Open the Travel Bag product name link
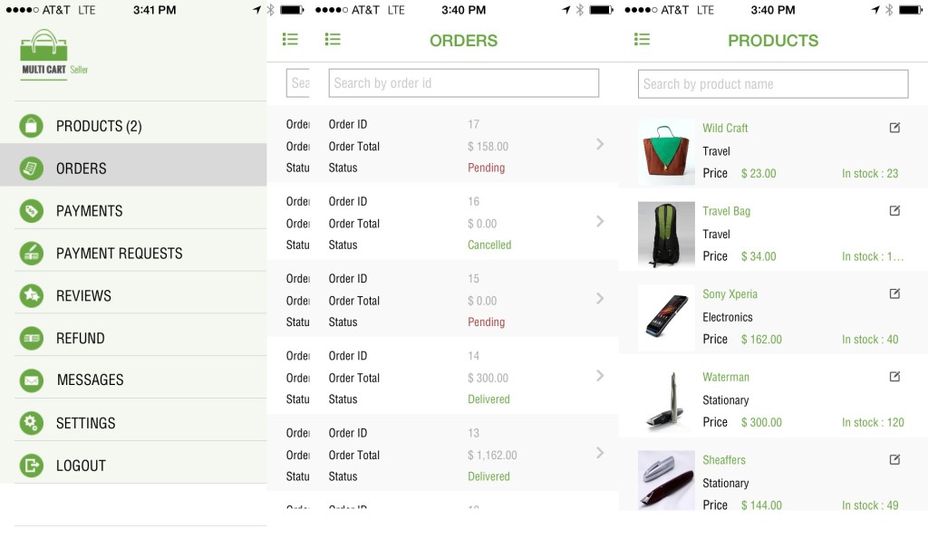The height and width of the screenshot is (548, 928). pyautogui.click(x=727, y=211)
